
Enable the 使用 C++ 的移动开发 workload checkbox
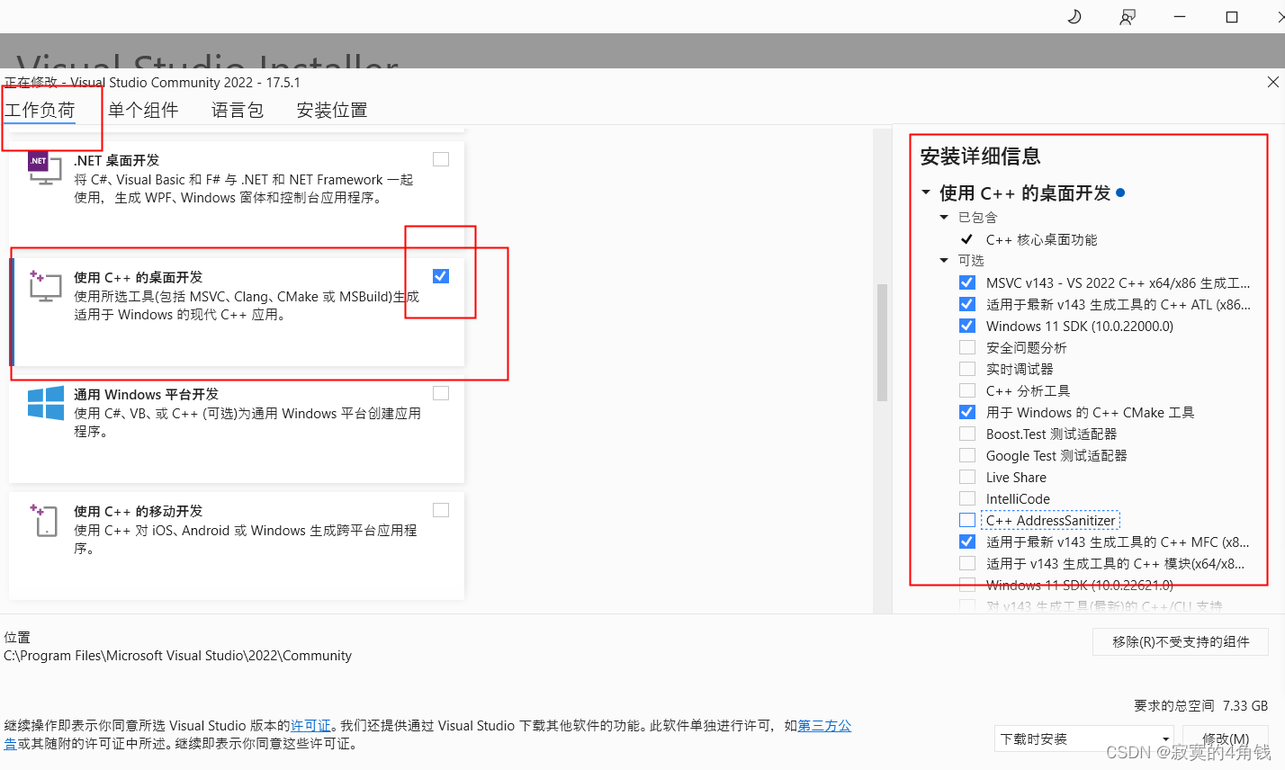(441, 510)
